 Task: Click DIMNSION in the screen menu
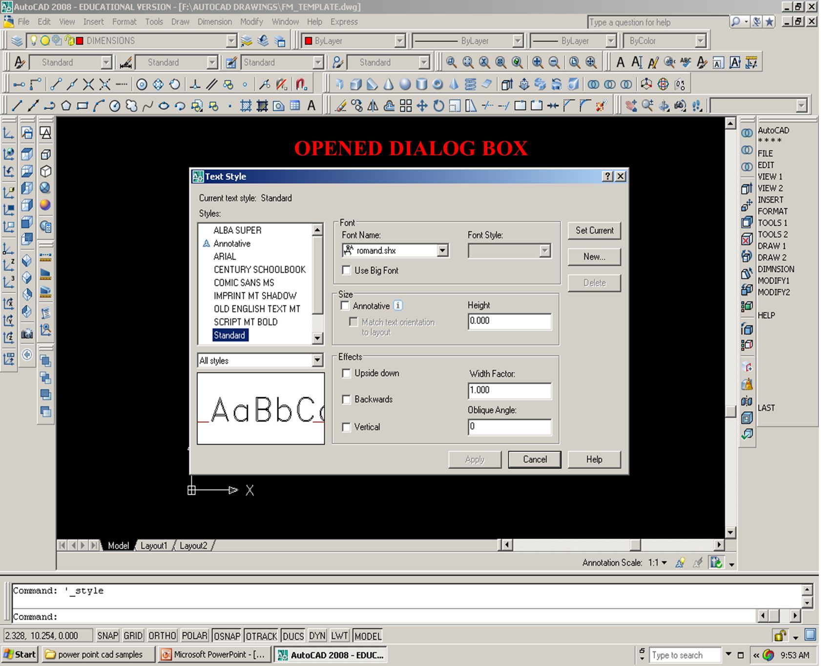(x=776, y=269)
